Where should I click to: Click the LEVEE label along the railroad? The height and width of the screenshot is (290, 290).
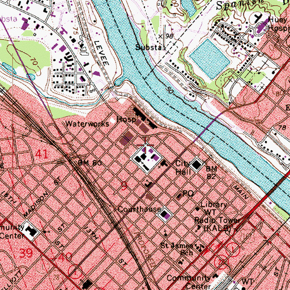tap(101, 53)
